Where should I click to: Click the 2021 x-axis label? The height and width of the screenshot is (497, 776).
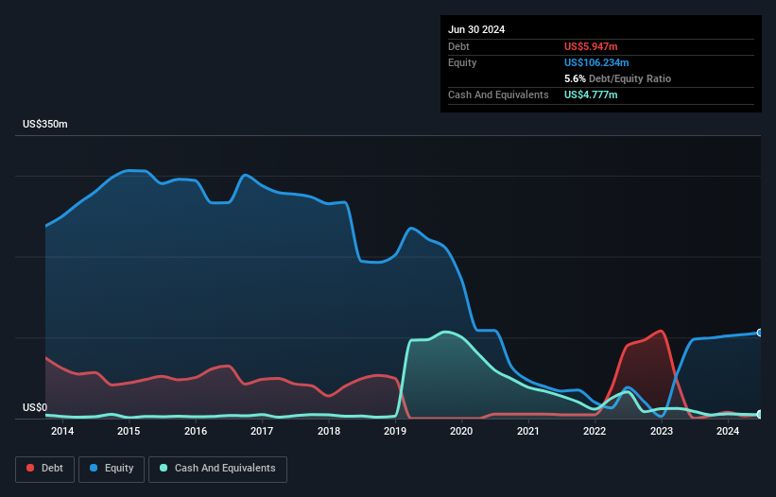[528, 431]
